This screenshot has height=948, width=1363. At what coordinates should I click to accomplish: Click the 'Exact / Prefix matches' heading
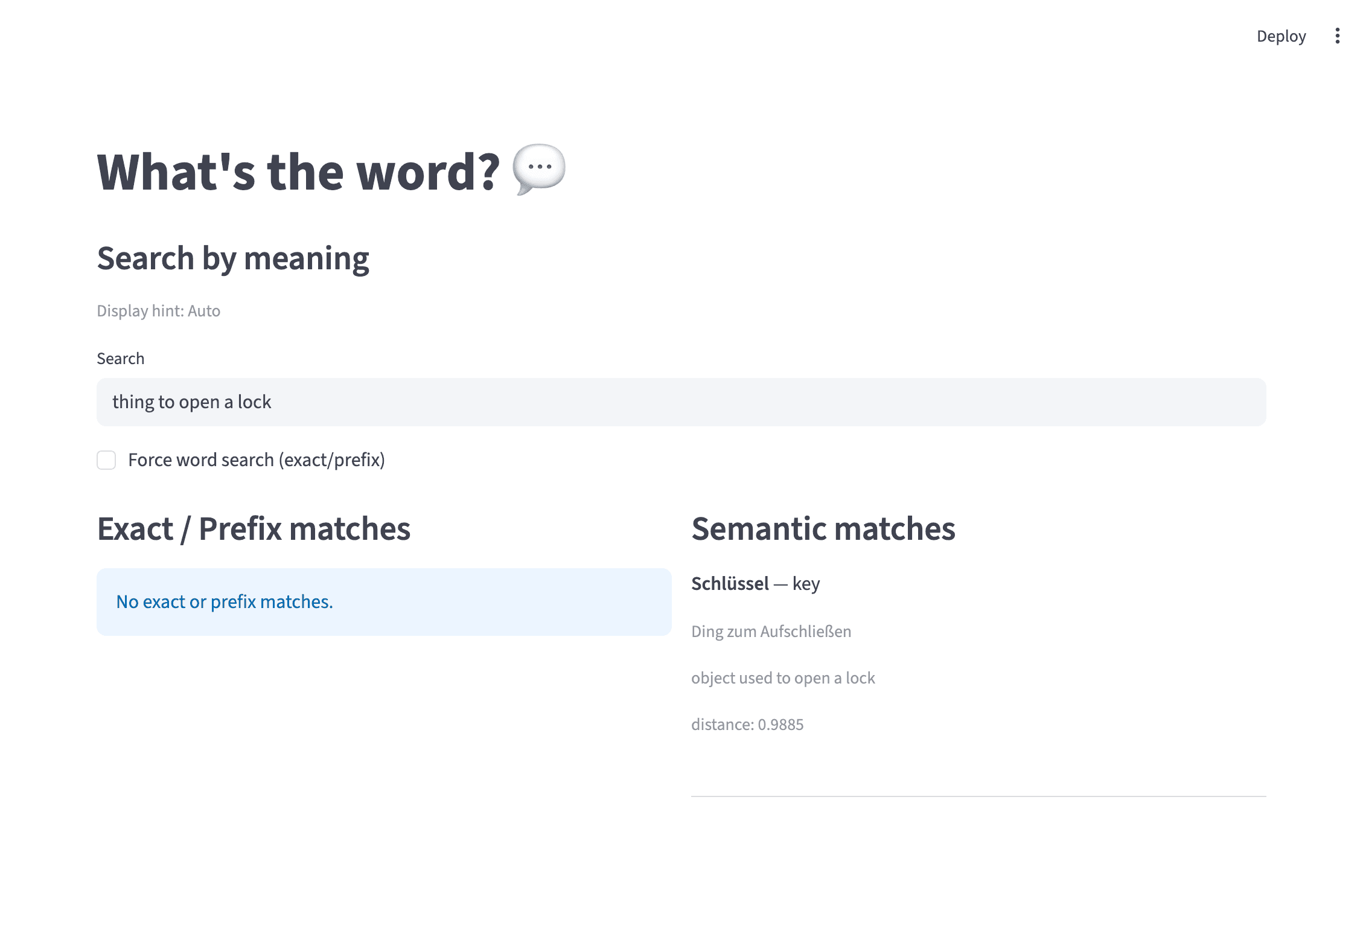click(x=254, y=528)
